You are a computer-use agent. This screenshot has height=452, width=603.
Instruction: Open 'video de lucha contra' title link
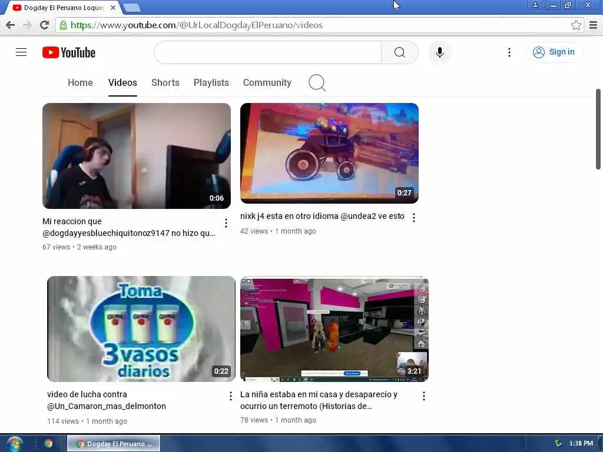pyautogui.click(x=107, y=400)
